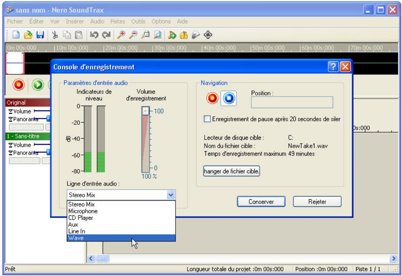Expand the Sans-titre track Panorama triangle
This screenshot has width=402, height=276.
[10, 153]
